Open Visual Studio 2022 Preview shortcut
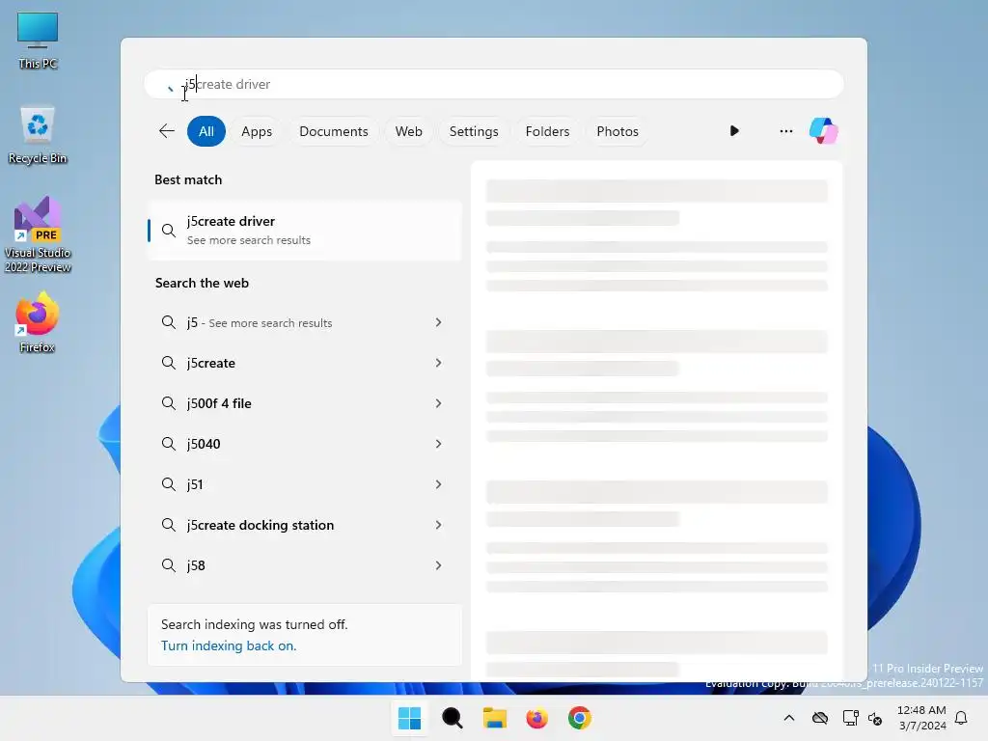Image resolution: width=988 pixels, height=741 pixels. 38,234
